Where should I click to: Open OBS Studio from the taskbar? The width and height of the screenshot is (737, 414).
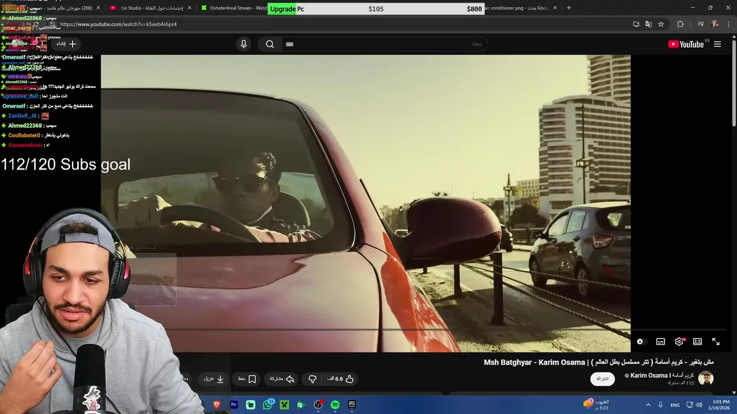318,405
